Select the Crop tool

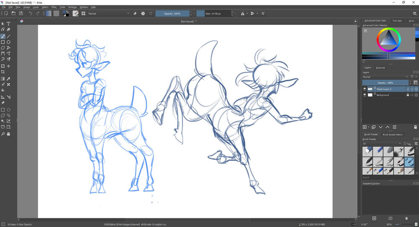tap(3, 72)
